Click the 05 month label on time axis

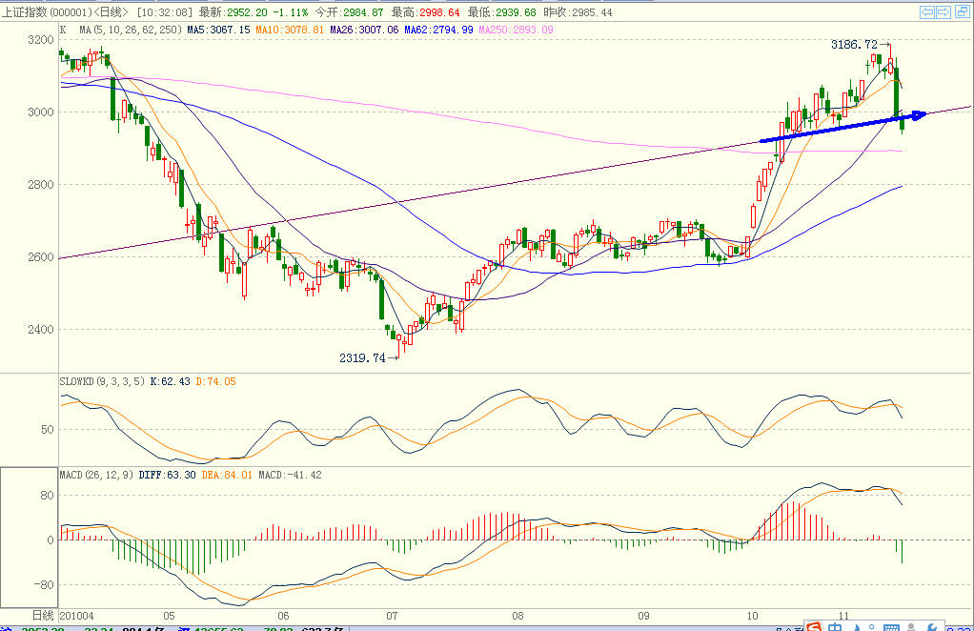(169, 616)
